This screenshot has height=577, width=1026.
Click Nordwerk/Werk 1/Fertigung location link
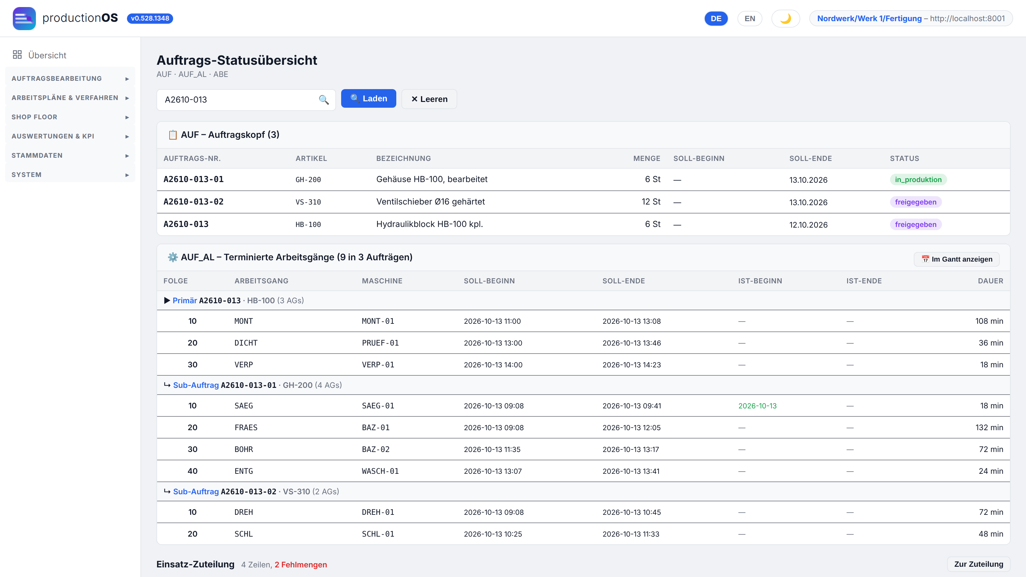tap(870, 18)
